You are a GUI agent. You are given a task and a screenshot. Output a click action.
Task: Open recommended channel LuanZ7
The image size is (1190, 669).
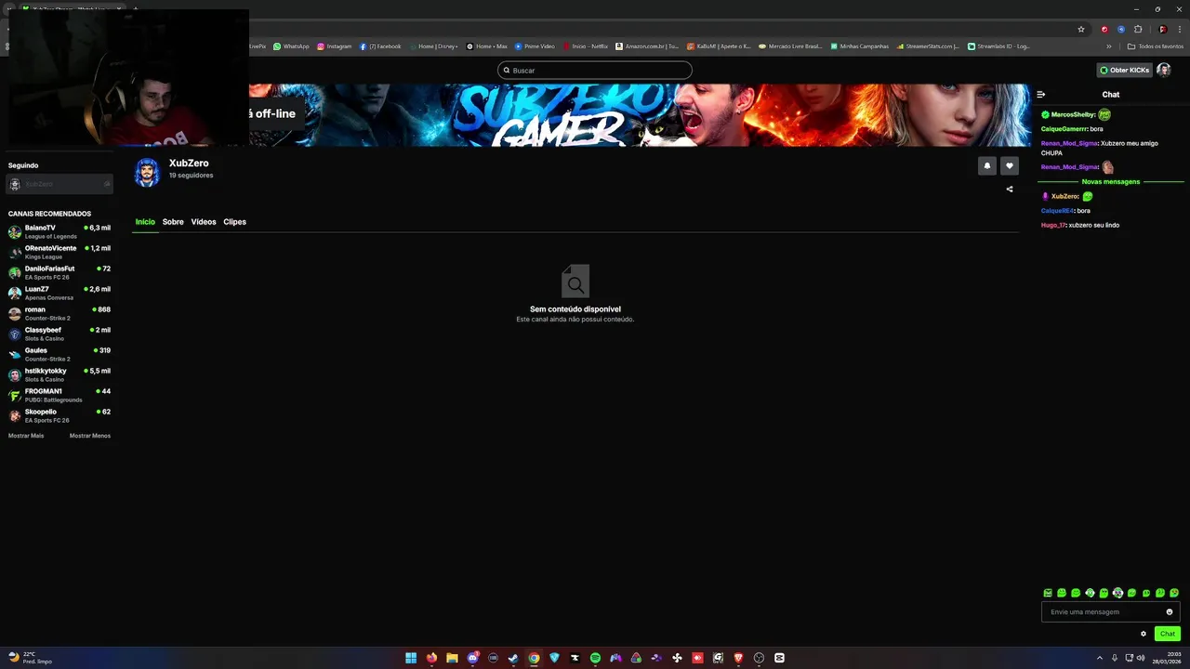(59, 293)
